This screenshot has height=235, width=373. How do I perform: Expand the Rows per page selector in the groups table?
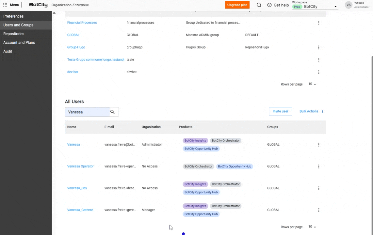coord(312,84)
